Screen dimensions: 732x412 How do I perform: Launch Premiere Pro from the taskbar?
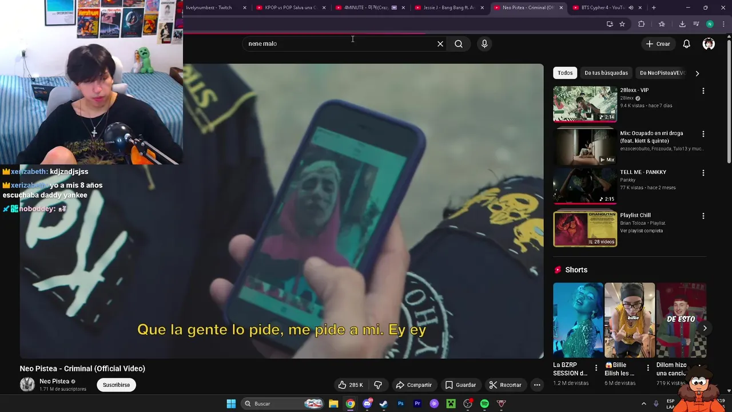pyautogui.click(x=417, y=403)
